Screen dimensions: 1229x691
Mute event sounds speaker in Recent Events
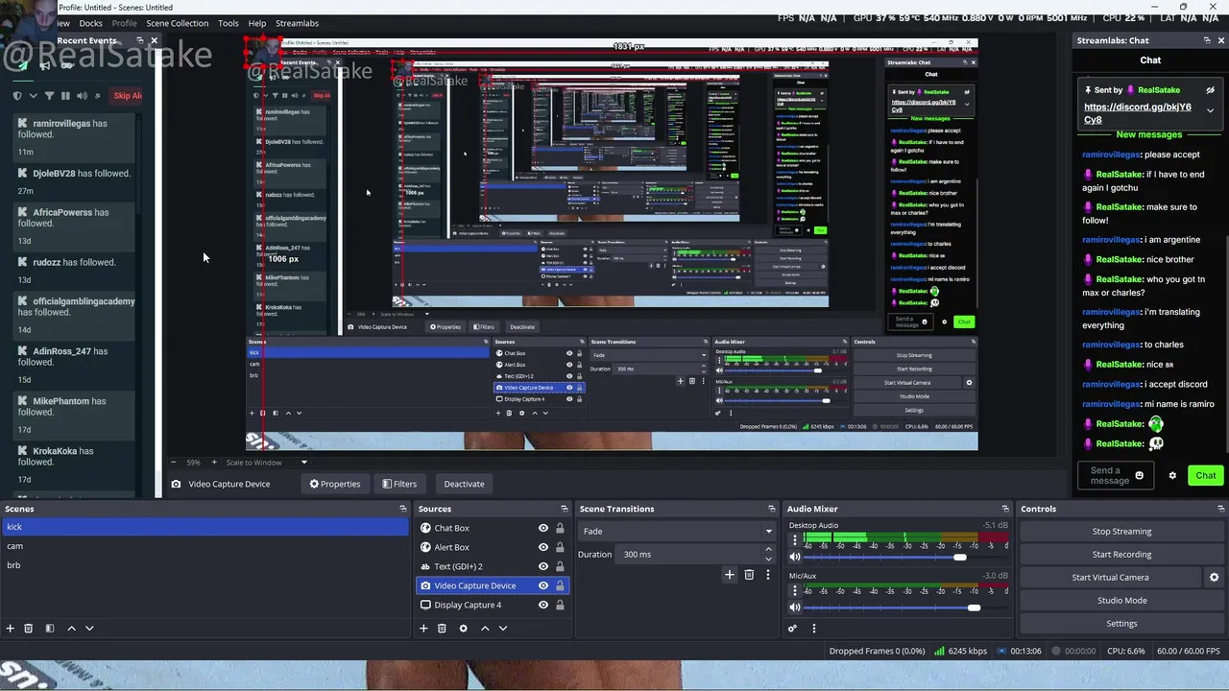tap(82, 95)
